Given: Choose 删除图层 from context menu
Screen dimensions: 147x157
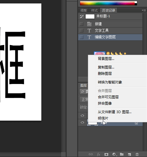Looking at the screenshot, I should tap(117, 74).
